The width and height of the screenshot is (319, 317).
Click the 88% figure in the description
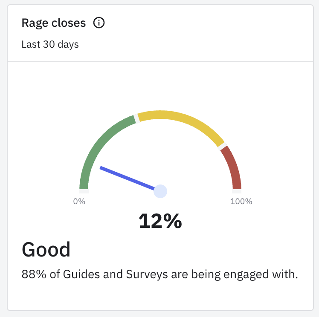31,274
